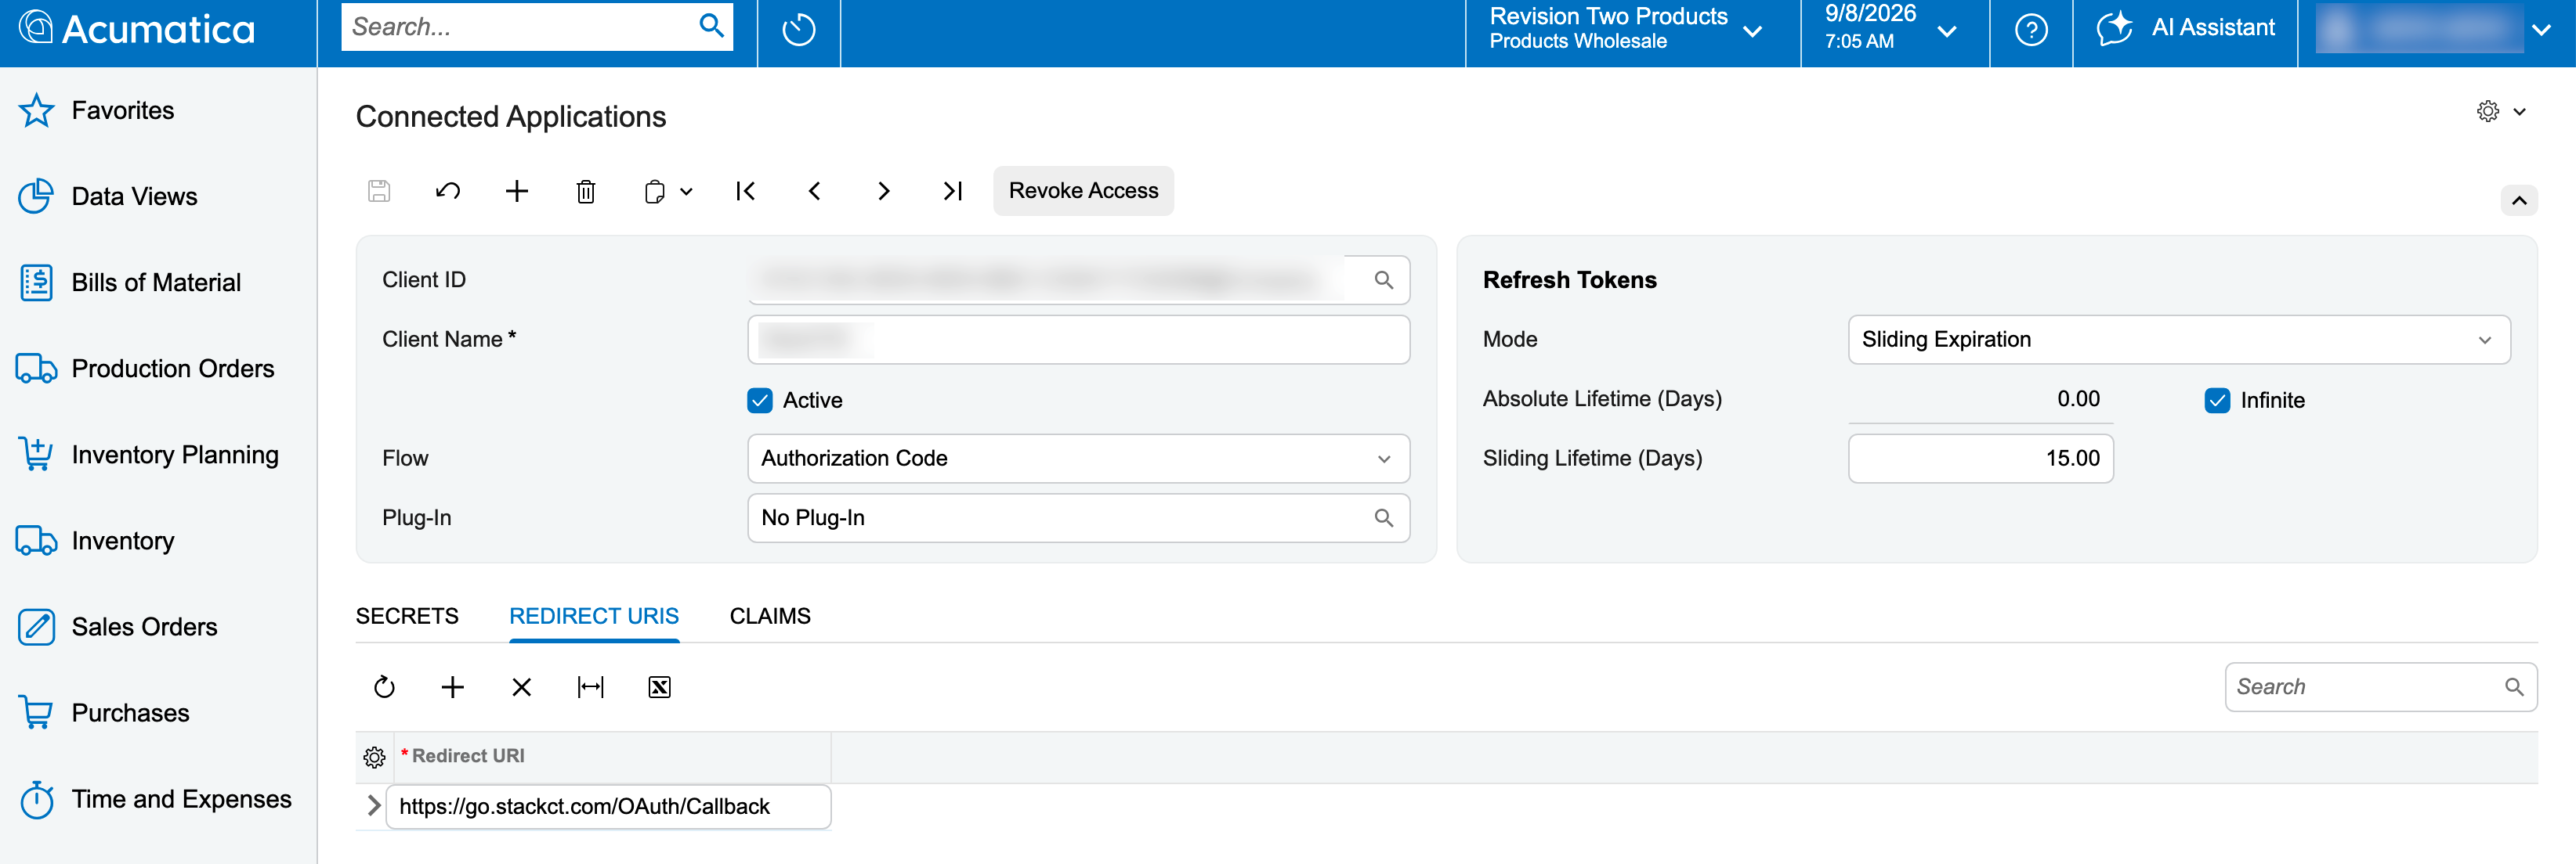Screen dimensions: 2576x864
Task: Click the Sliding Lifetime (Days) field
Action: tap(1980, 459)
